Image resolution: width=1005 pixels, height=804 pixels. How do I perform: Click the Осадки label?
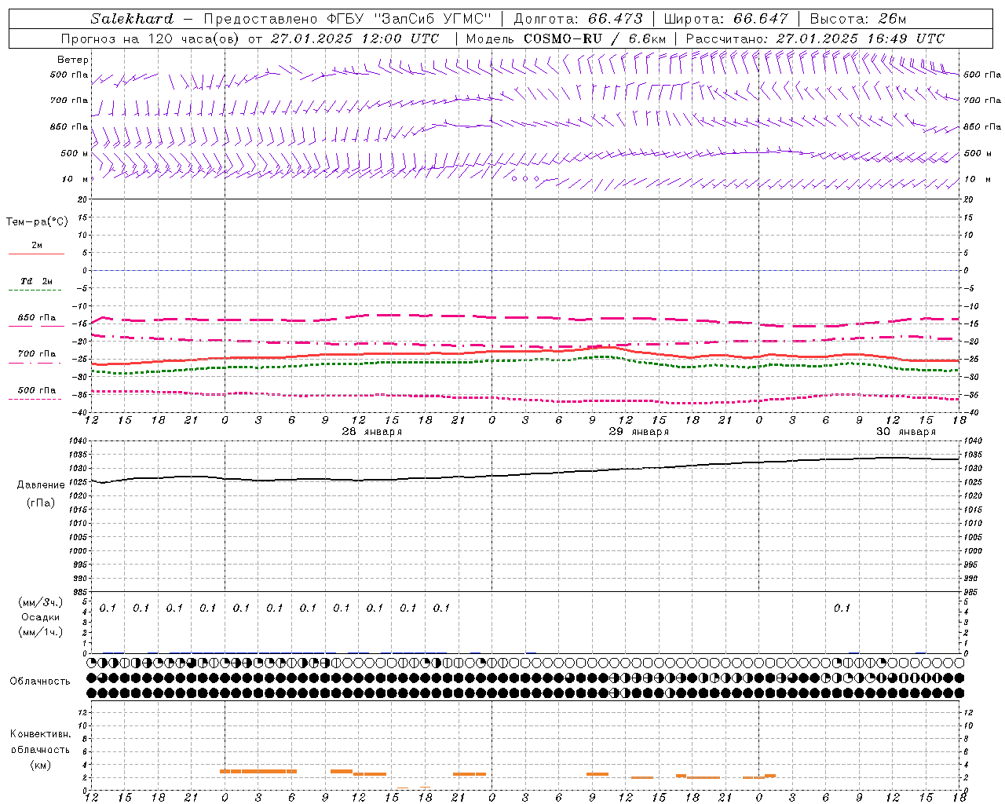coord(41,617)
